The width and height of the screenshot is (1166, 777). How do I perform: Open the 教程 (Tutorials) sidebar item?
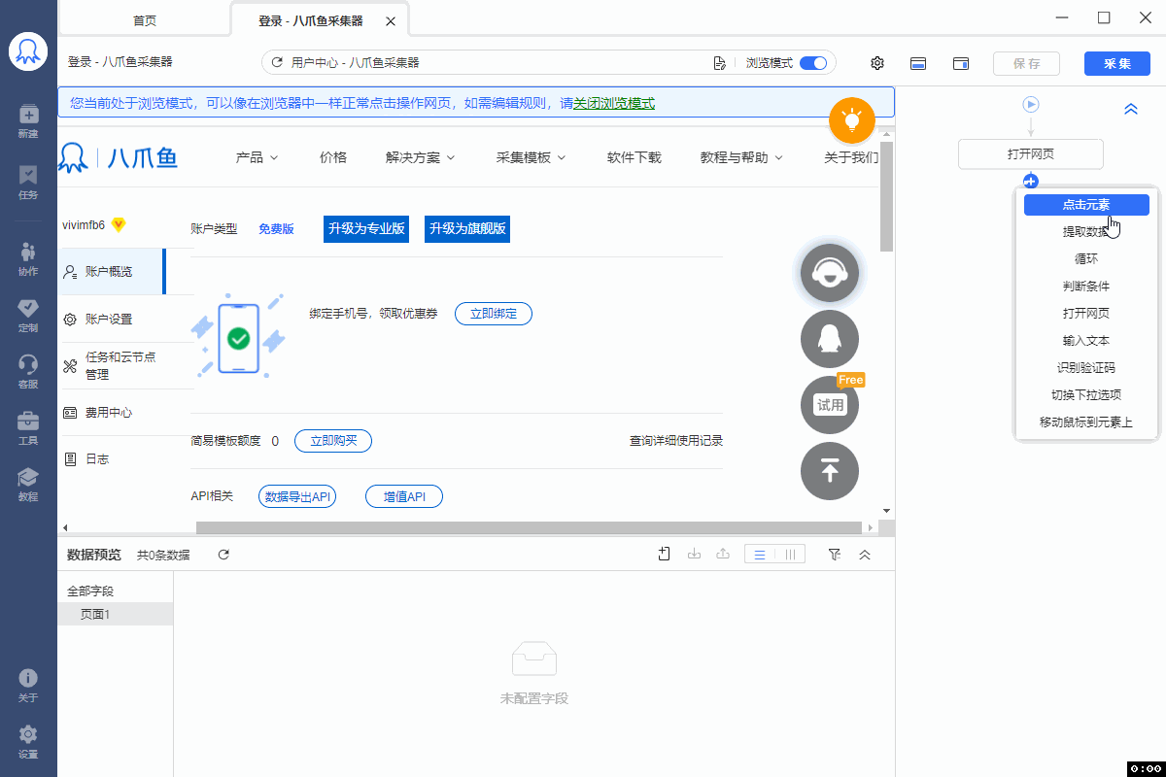pos(28,485)
